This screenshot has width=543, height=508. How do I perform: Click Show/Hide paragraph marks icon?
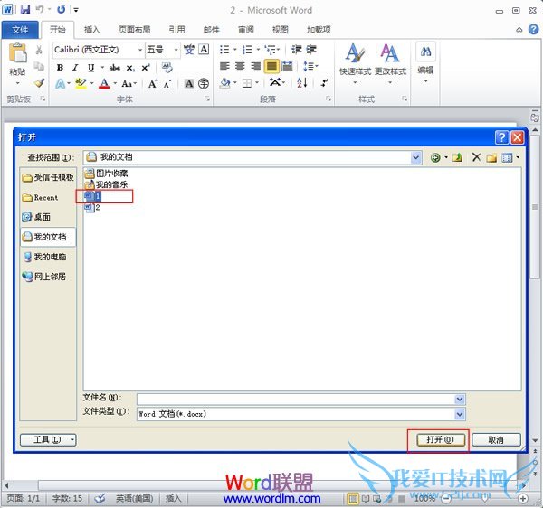pos(325,83)
